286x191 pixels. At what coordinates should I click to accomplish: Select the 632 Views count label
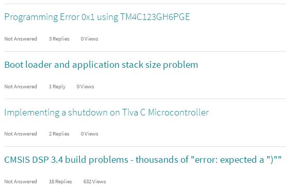[x=95, y=181]
